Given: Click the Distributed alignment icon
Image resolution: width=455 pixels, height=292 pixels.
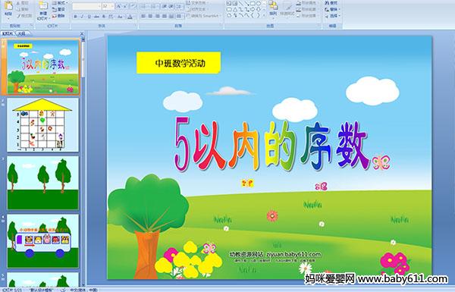Looking at the screenshot, I should coord(171,16).
